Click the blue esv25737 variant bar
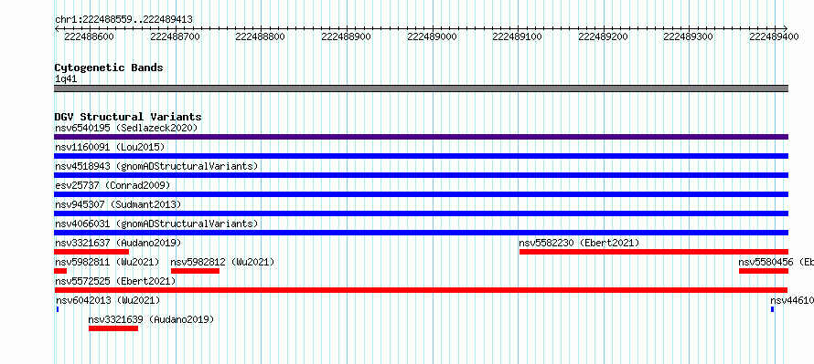Image resolution: width=814 pixels, height=364 pixels. pos(421,194)
